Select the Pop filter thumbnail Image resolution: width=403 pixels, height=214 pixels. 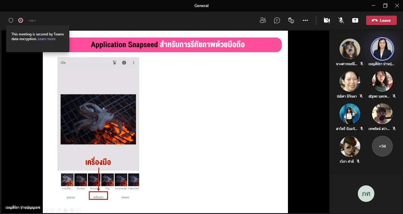[x=107, y=180]
